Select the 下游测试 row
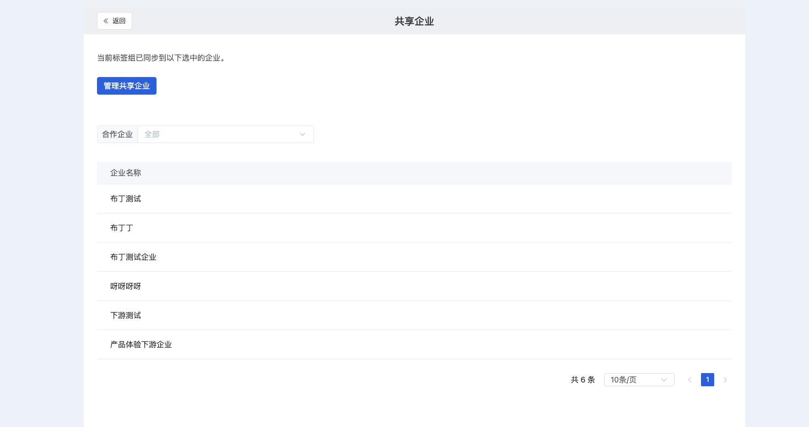The image size is (809, 427). 414,315
